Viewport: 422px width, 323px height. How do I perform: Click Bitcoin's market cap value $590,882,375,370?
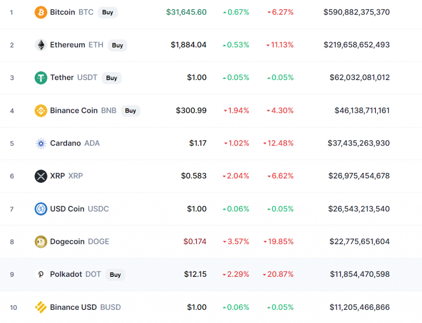[x=356, y=12]
